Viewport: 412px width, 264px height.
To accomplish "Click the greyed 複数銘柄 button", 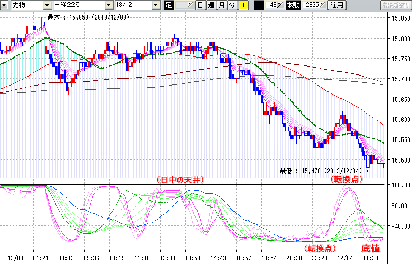I will tap(396, 5).
